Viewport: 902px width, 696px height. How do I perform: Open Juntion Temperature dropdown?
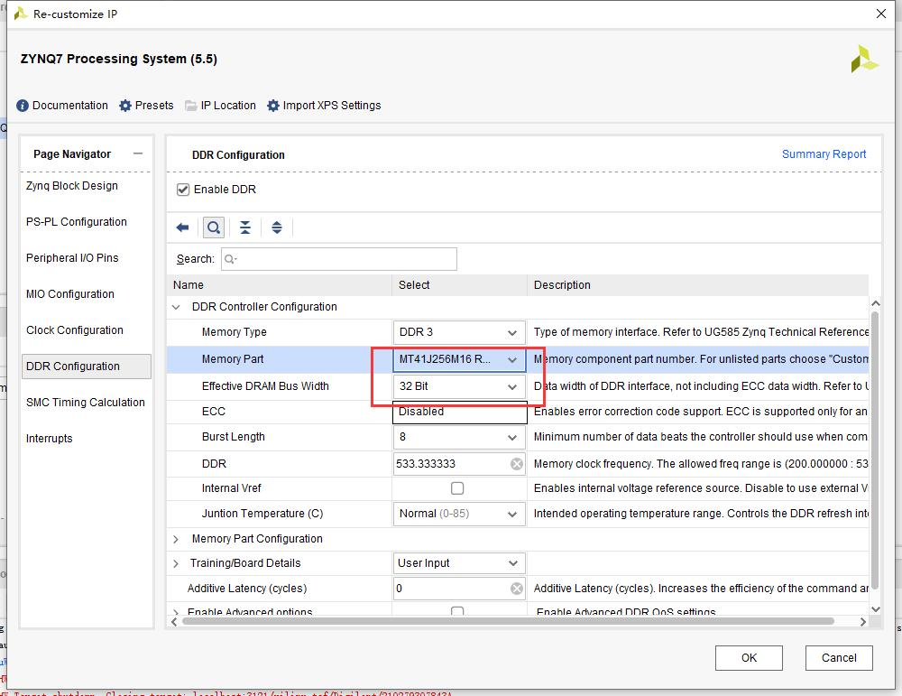coord(459,514)
